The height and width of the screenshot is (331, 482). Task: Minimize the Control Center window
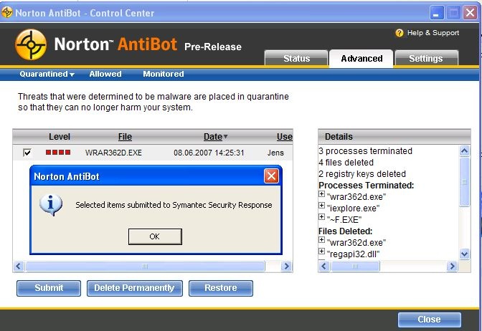(x=436, y=13)
